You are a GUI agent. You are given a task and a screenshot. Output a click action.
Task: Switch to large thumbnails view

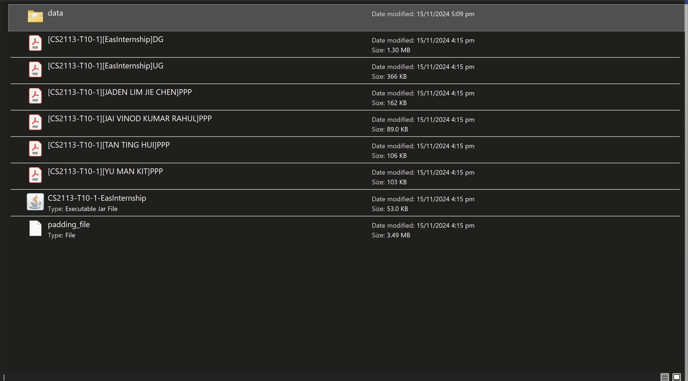[x=676, y=377]
